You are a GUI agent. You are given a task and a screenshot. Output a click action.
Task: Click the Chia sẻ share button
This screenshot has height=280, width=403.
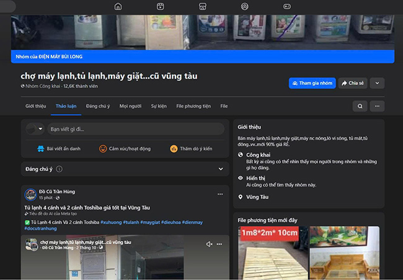point(353,83)
